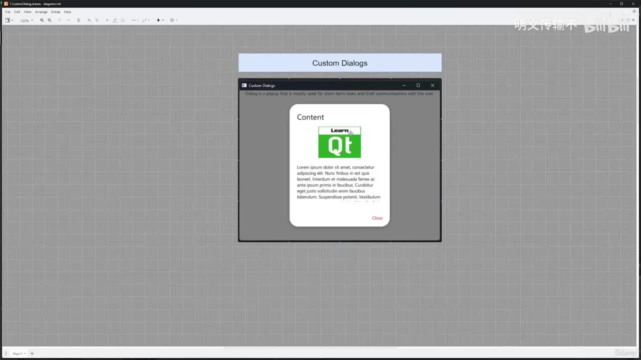Click the delete trash icon

(78, 20)
